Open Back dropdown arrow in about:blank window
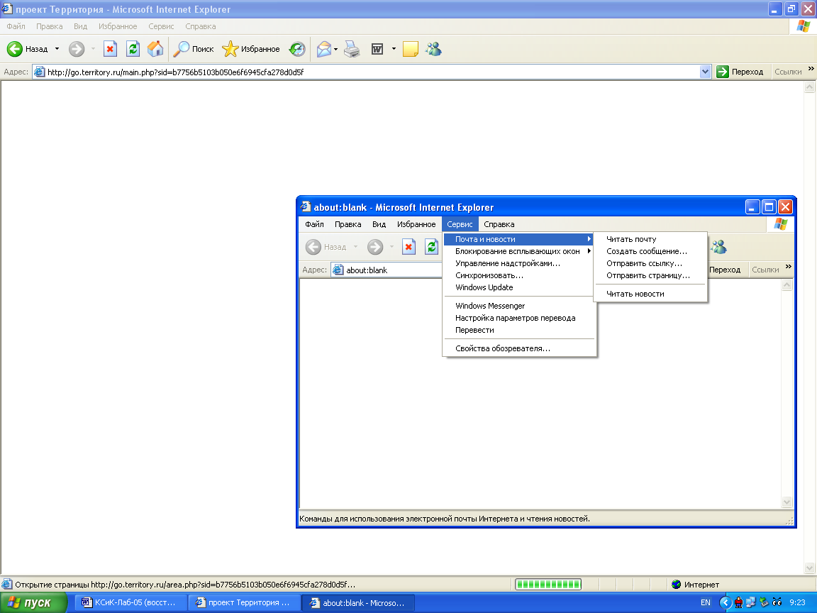This screenshot has width=817, height=613. [355, 247]
